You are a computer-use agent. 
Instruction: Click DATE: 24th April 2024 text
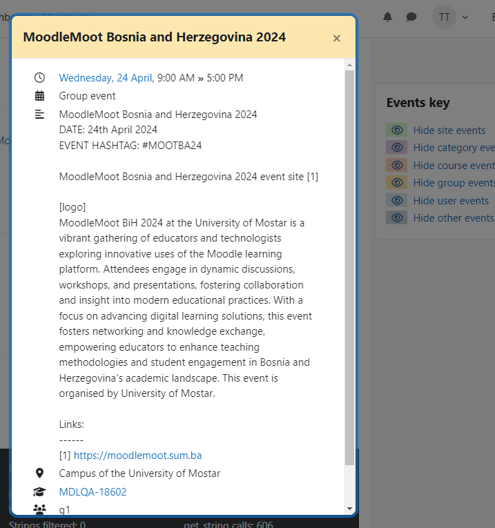click(x=108, y=130)
